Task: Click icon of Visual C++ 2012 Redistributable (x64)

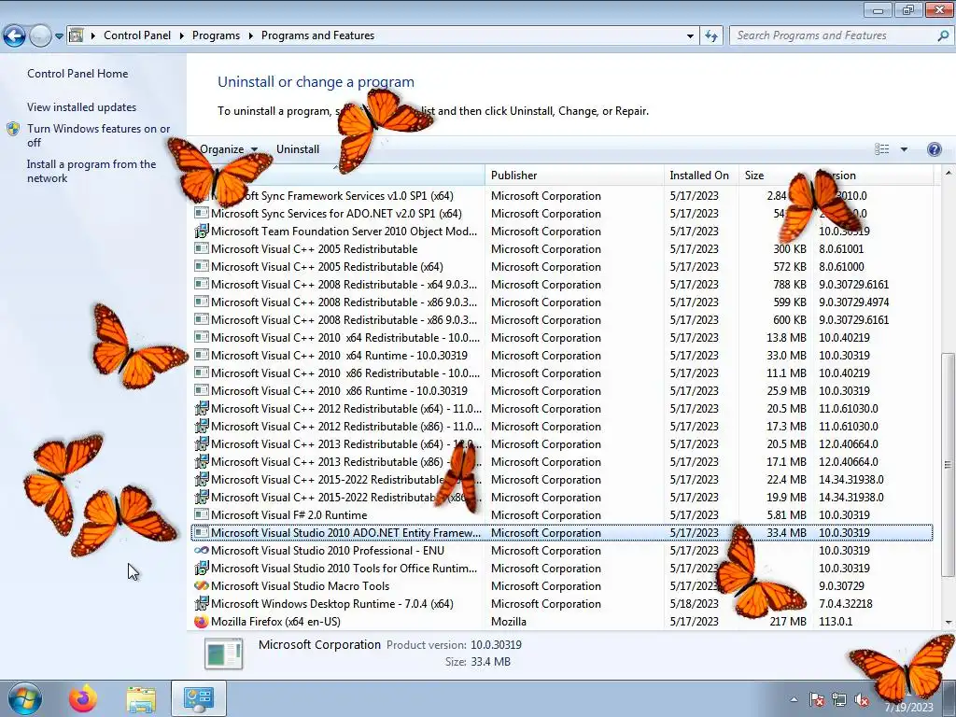Action: [202, 409]
